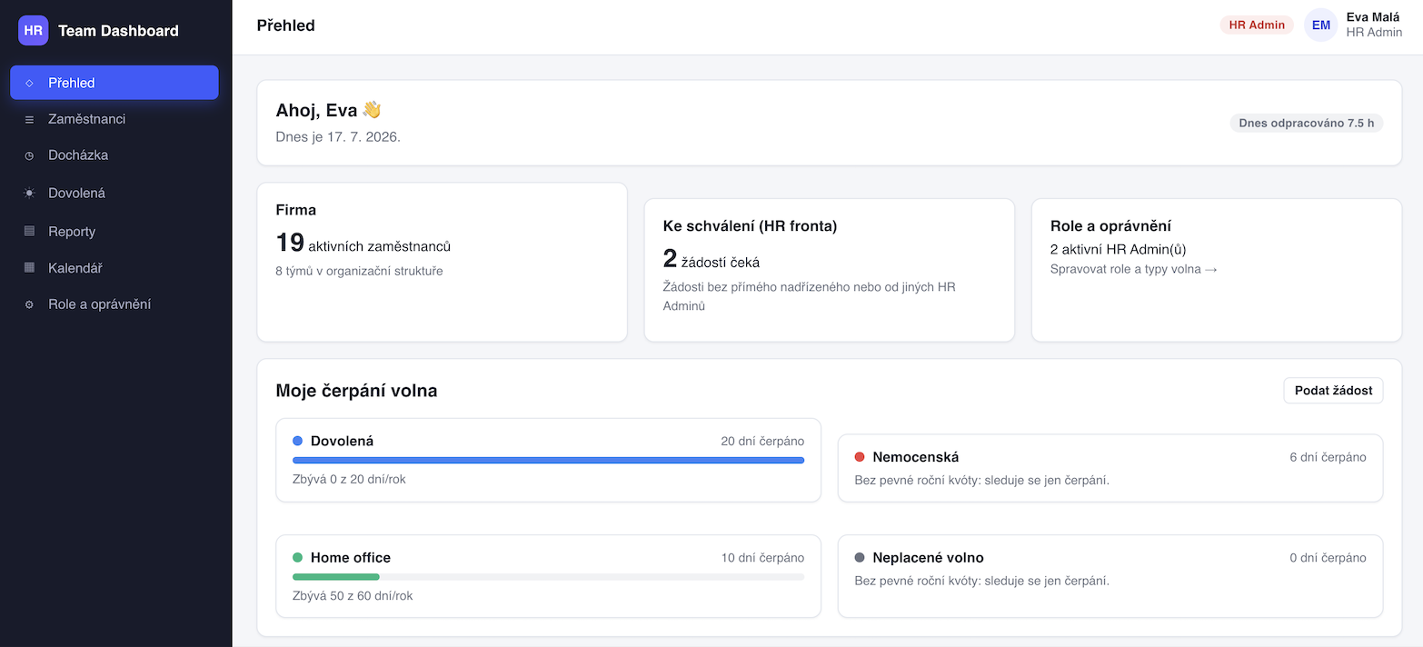Image resolution: width=1423 pixels, height=647 pixels.
Task: Click the green Home office progress bar
Action: pos(335,577)
